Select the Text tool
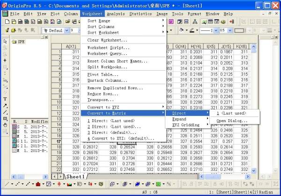 tap(5, 99)
